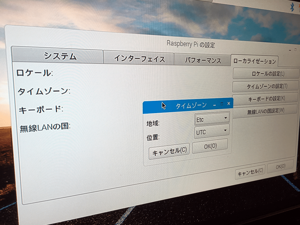Maximize the Raspberry Pi の設定 window
The image size is (300, 225).
(x=296, y=49)
